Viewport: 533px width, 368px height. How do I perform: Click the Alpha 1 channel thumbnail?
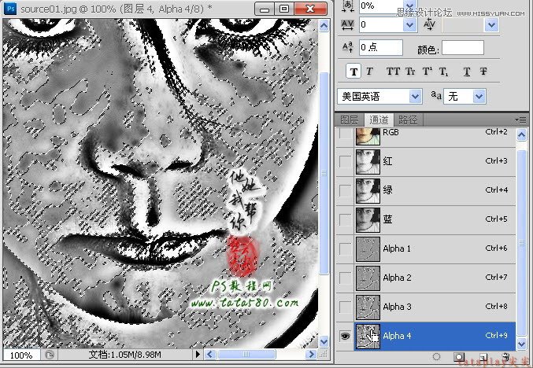click(x=368, y=249)
